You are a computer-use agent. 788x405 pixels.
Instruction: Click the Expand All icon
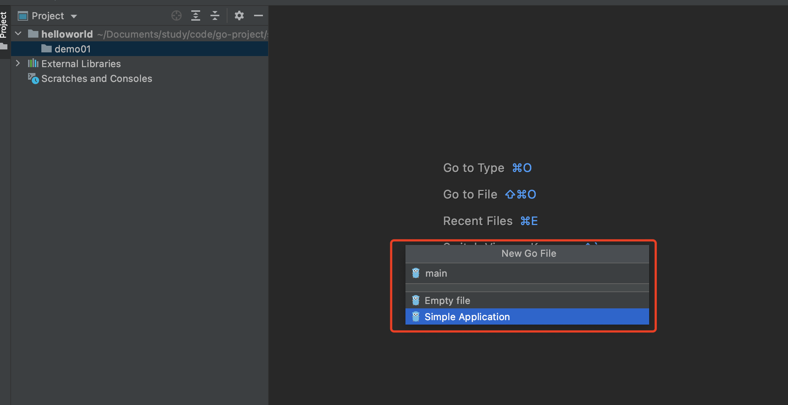(x=196, y=15)
